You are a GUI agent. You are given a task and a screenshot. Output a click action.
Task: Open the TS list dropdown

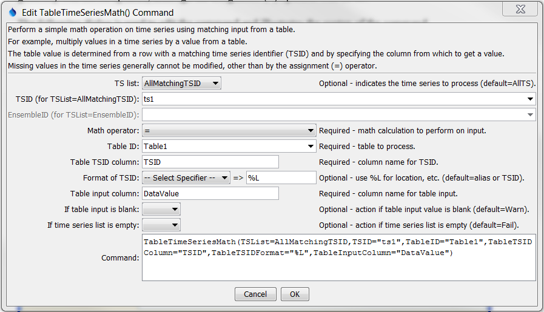tap(215, 83)
